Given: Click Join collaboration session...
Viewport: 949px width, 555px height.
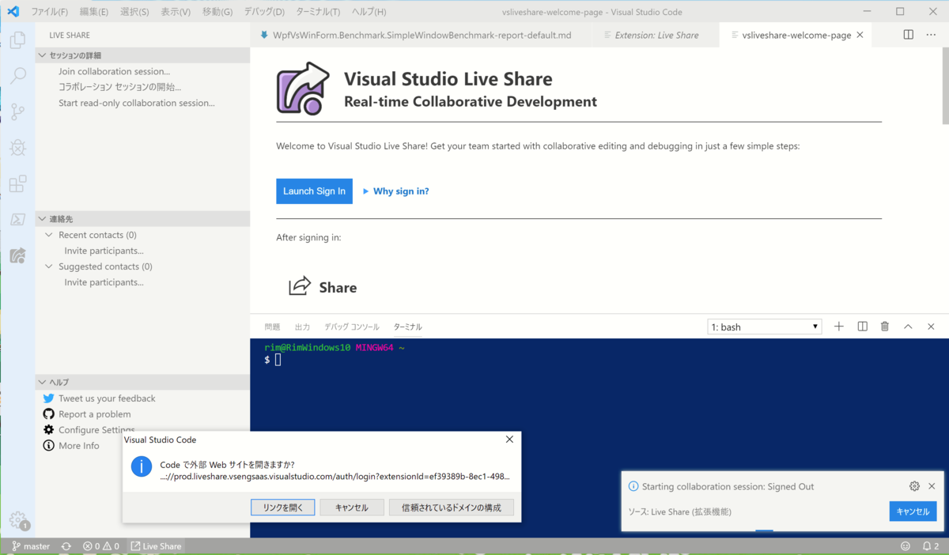Looking at the screenshot, I should tap(114, 71).
